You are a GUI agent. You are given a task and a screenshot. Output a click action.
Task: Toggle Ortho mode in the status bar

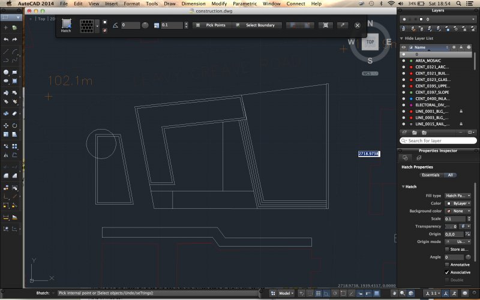click(x=326, y=293)
